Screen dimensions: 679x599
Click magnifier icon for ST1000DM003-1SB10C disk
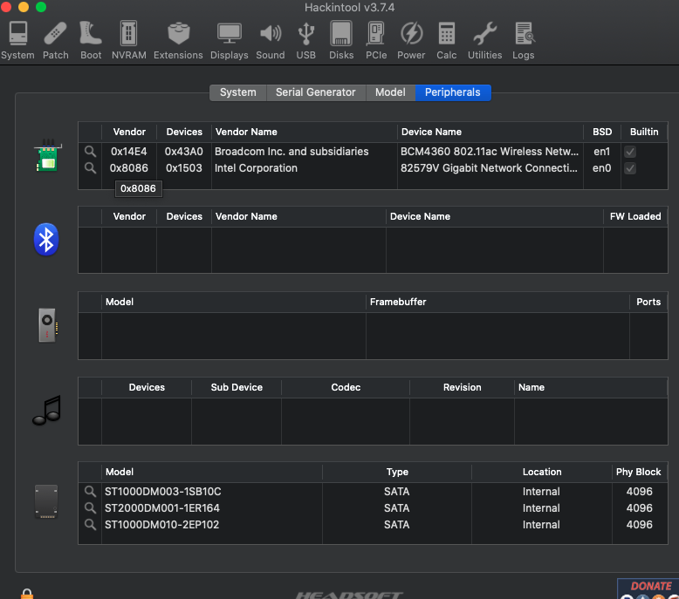pyautogui.click(x=90, y=491)
